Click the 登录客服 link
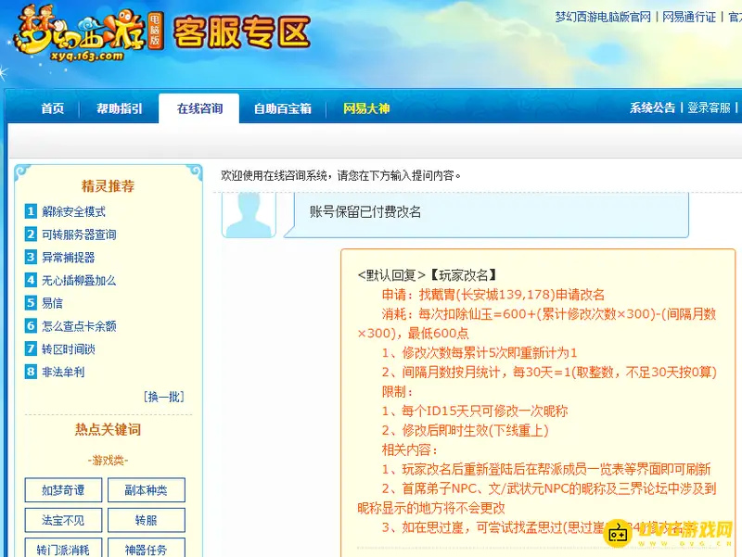This screenshot has width=742, height=557. pyautogui.click(x=709, y=108)
